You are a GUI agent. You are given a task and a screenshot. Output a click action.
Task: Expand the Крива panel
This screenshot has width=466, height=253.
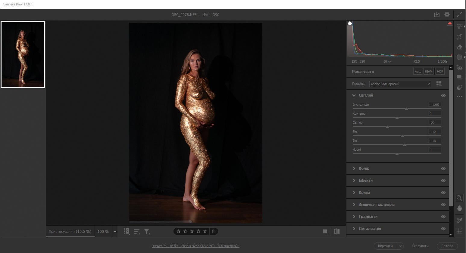point(354,193)
